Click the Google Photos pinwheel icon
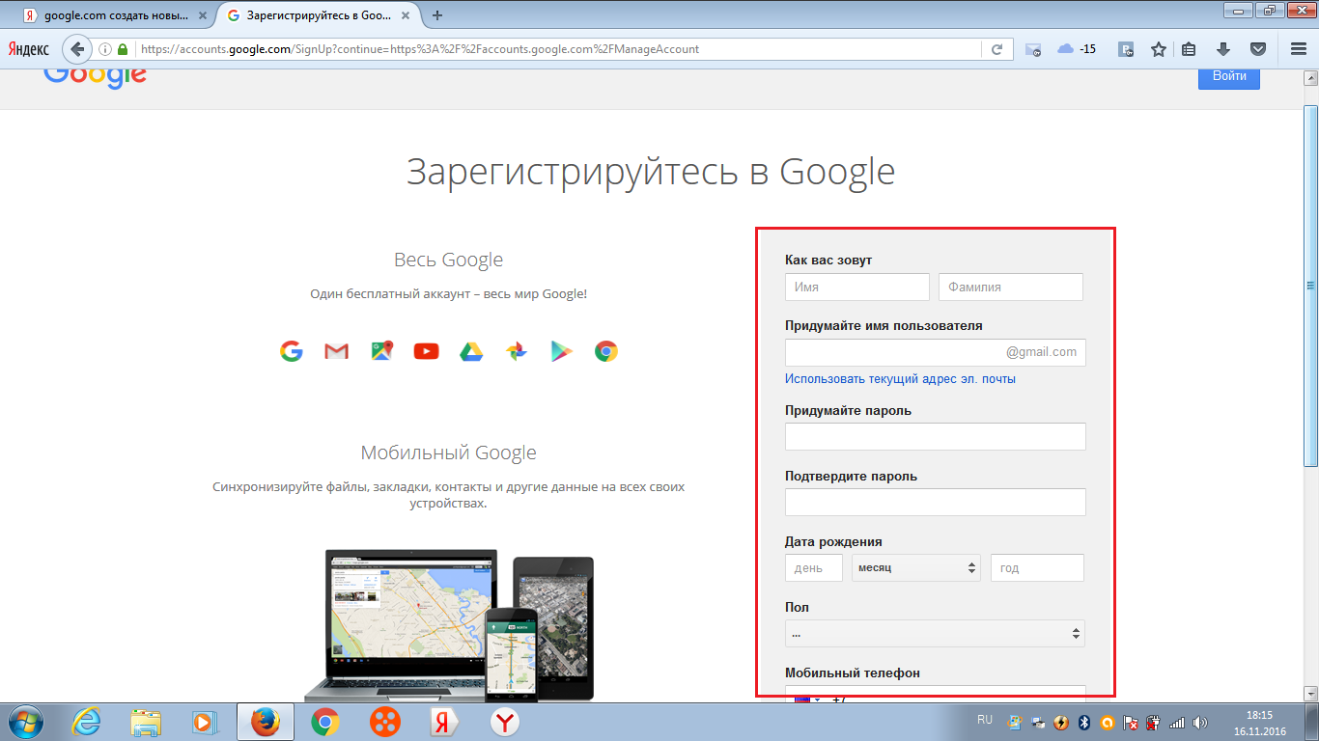1319x741 pixels. (x=516, y=351)
